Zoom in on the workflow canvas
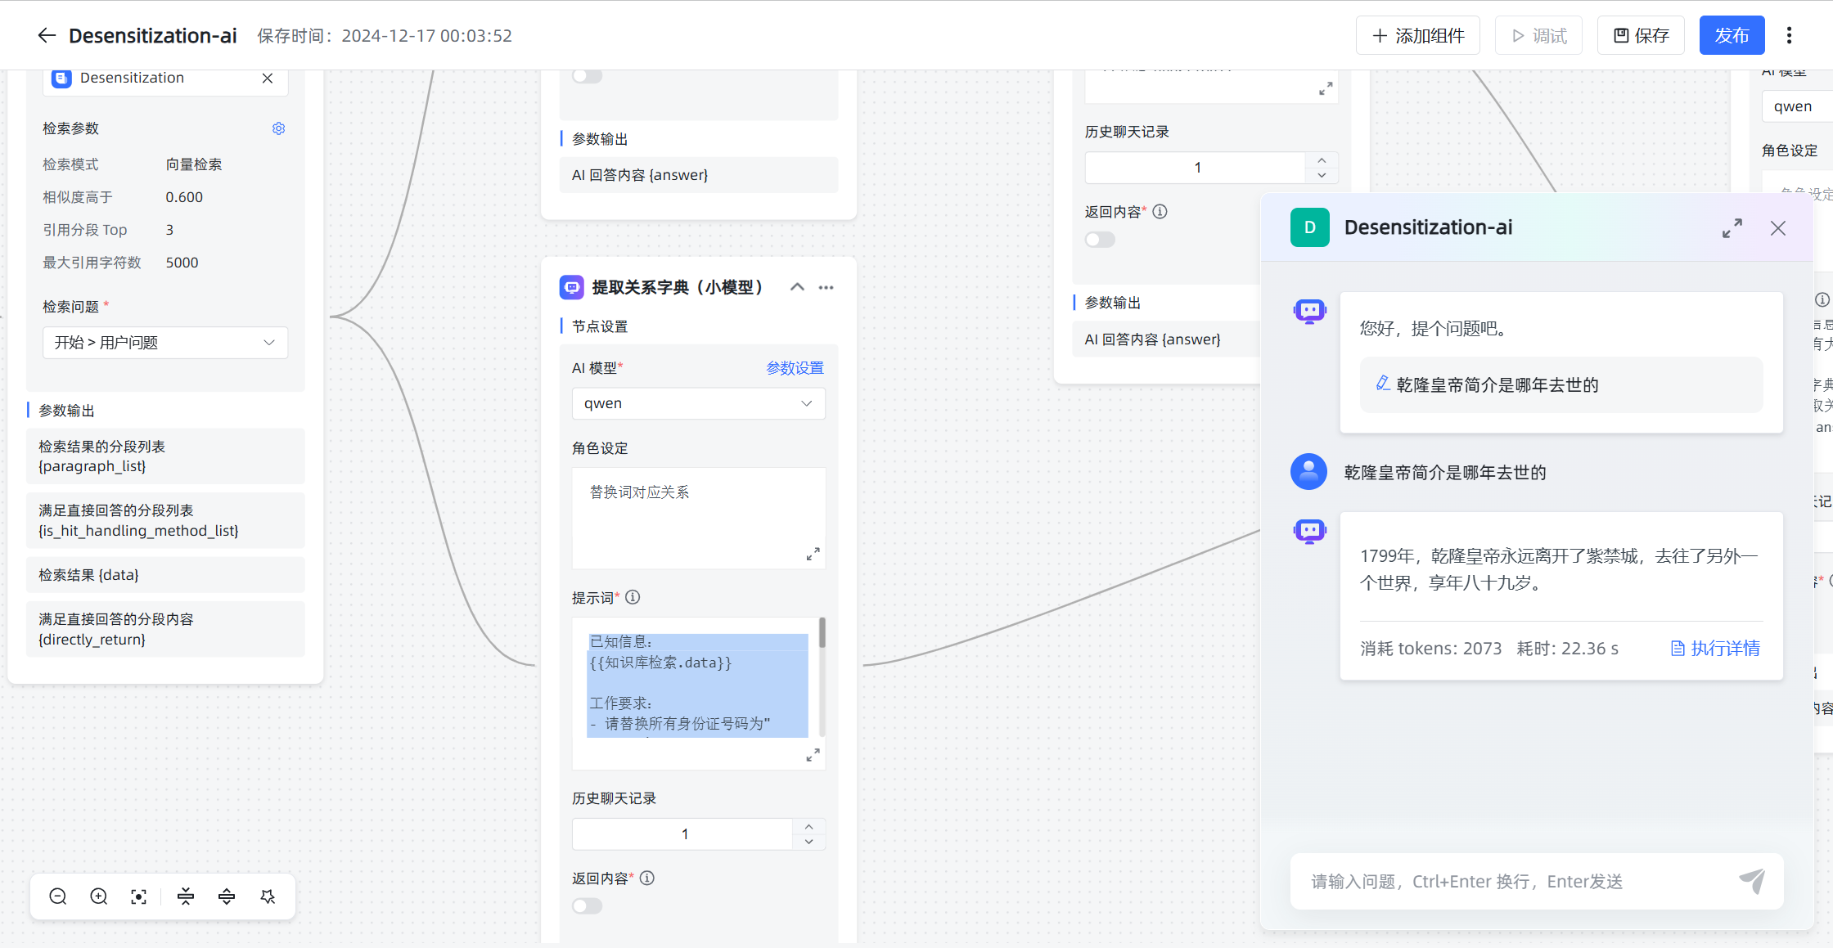 click(98, 896)
